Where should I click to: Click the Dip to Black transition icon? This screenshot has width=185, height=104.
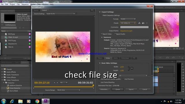pos(8,91)
